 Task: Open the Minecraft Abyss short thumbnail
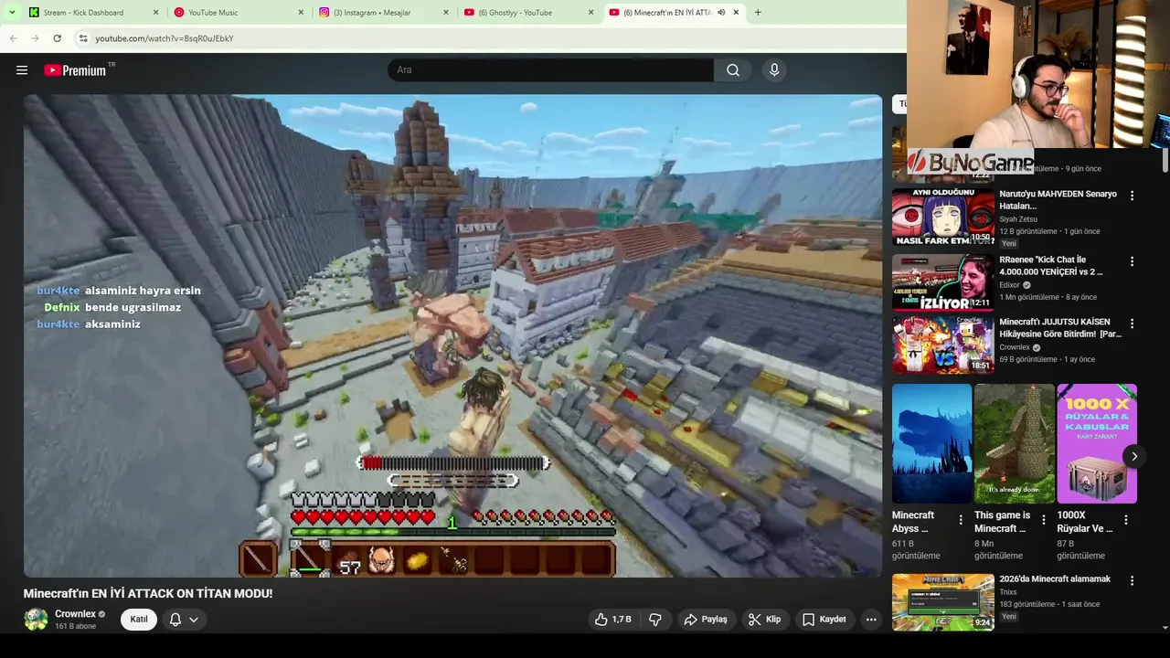click(x=932, y=443)
